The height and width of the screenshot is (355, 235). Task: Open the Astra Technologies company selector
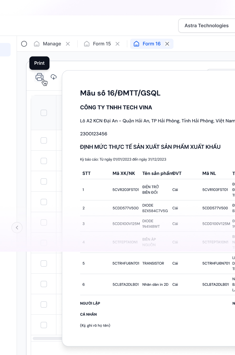pyautogui.click(x=206, y=26)
